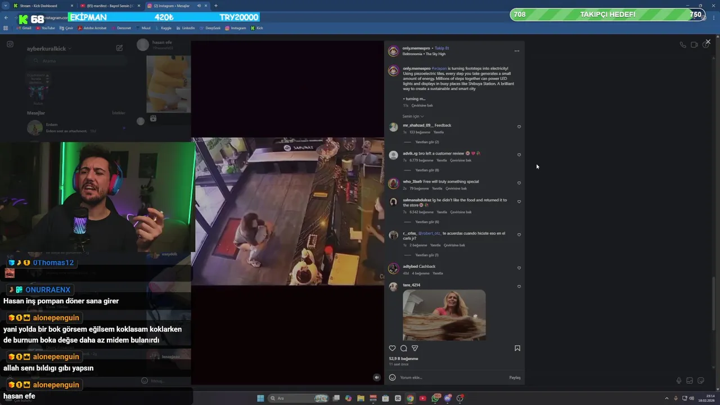Open the Instagram logo in left sidebar

(10, 44)
